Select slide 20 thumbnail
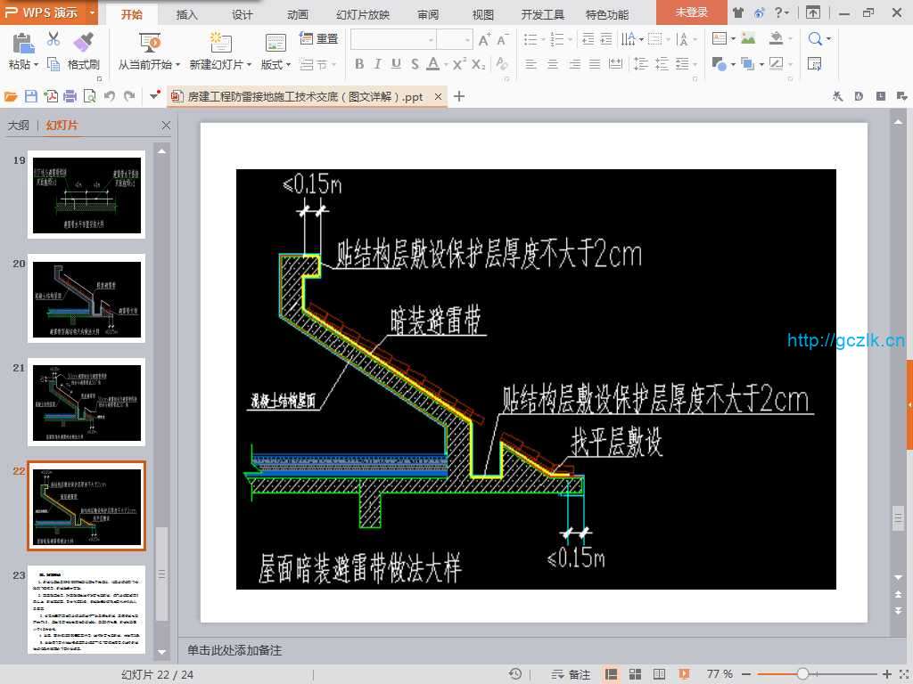This screenshot has height=684, width=913. [86, 298]
